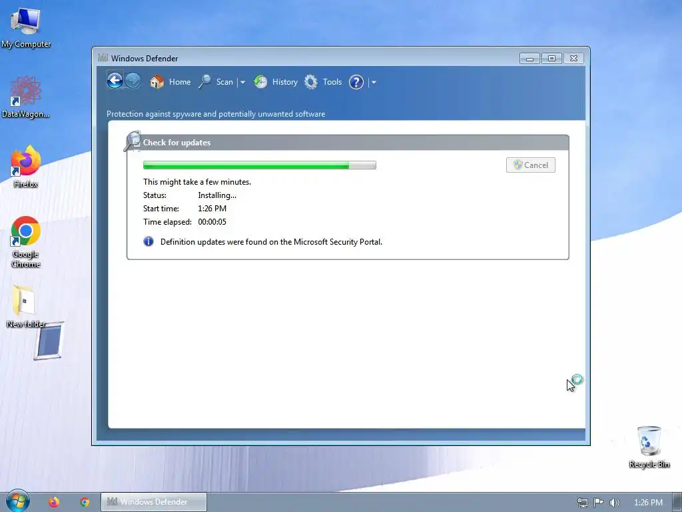Image resolution: width=682 pixels, height=512 pixels.
Task: Expand the Help options dropdown arrow
Action: pos(374,82)
